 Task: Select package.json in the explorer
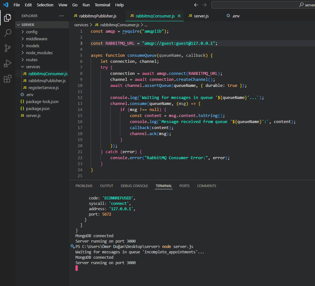pyautogui.click(x=37, y=108)
